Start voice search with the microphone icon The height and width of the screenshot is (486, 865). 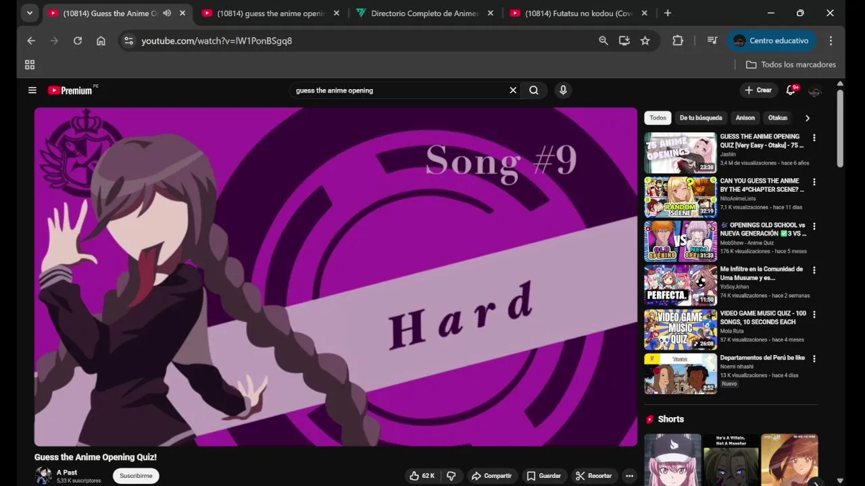coord(563,90)
